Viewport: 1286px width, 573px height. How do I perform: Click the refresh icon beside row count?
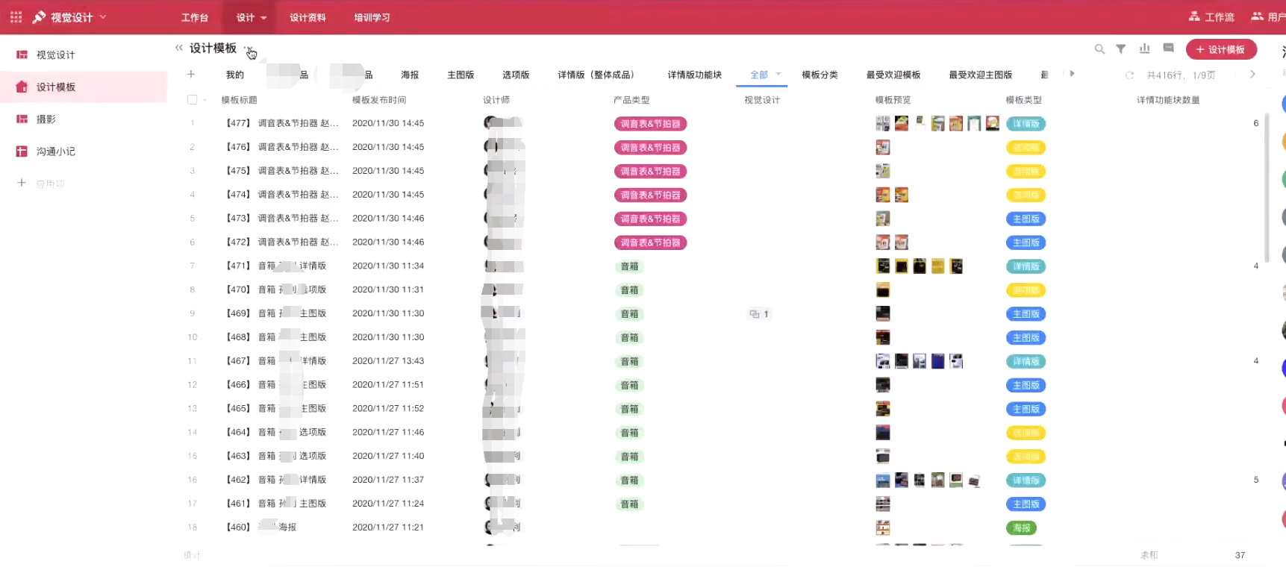[1129, 75]
